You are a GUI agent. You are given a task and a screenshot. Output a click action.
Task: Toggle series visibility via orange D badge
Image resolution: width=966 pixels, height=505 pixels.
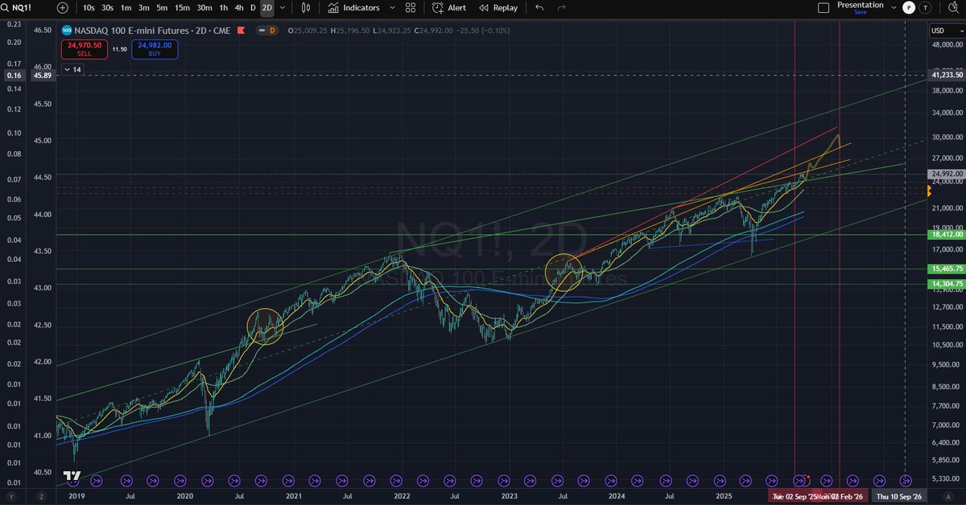pos(271,31)
